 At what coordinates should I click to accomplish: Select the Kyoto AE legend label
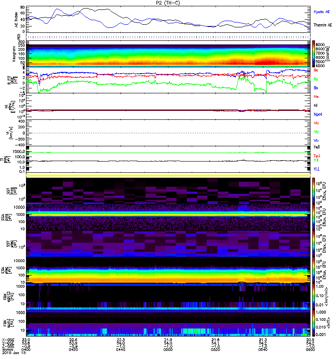(322, 12)
